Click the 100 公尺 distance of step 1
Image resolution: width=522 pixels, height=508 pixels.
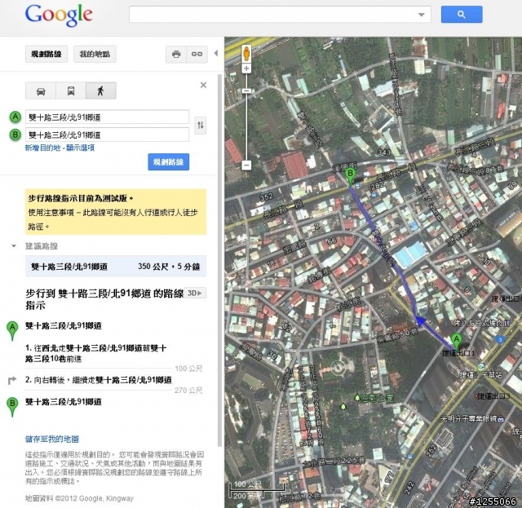point(188,369)
